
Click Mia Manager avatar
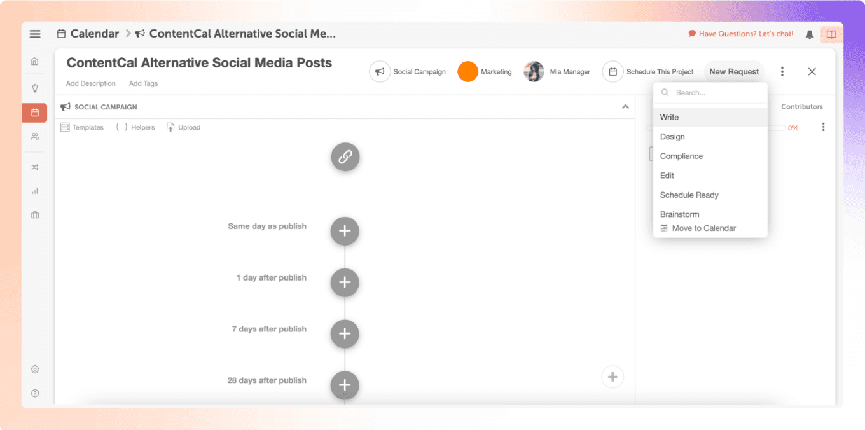tap(534, 72)
